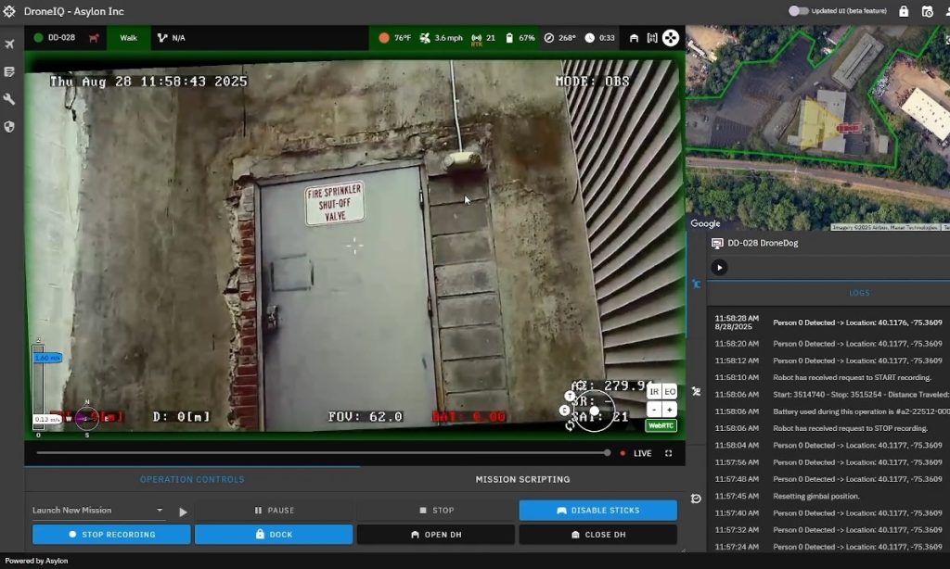Click the DD-028 robot name label
The width and height of the screenshot is (950, 569).
pyautogui.click(x=61, y=37)
